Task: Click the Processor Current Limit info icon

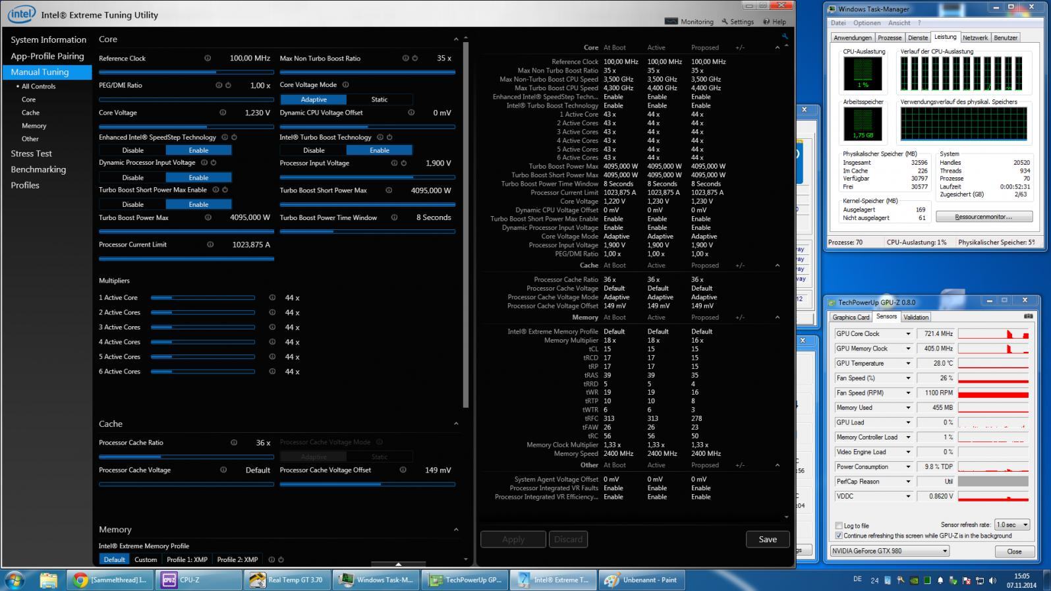Action: point(210,244)
